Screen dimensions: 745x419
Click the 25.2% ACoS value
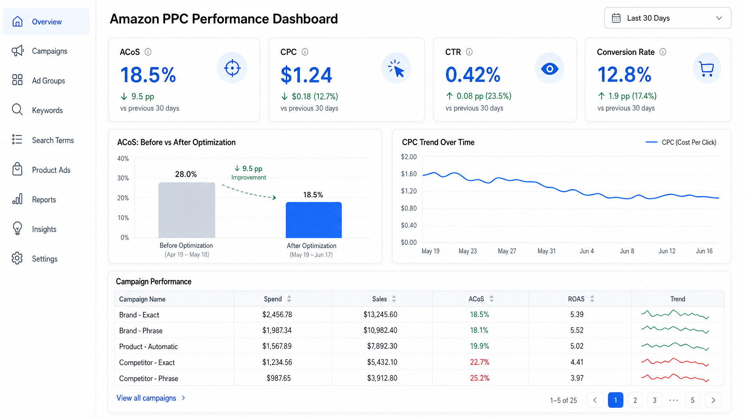click(480, 378)
